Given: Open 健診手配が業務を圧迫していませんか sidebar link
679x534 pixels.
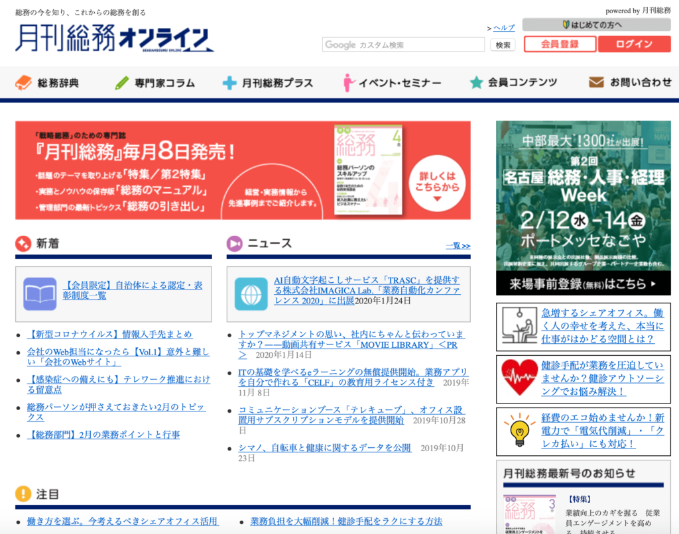Looking at the screenshot, I should tap(602, 378).
